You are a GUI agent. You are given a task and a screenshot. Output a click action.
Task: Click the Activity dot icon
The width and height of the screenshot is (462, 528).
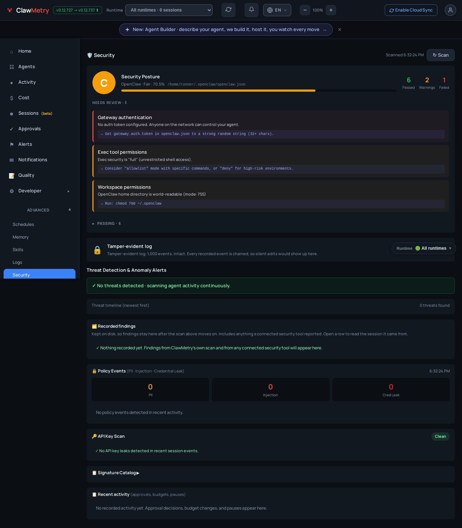[x=12, y=83]
